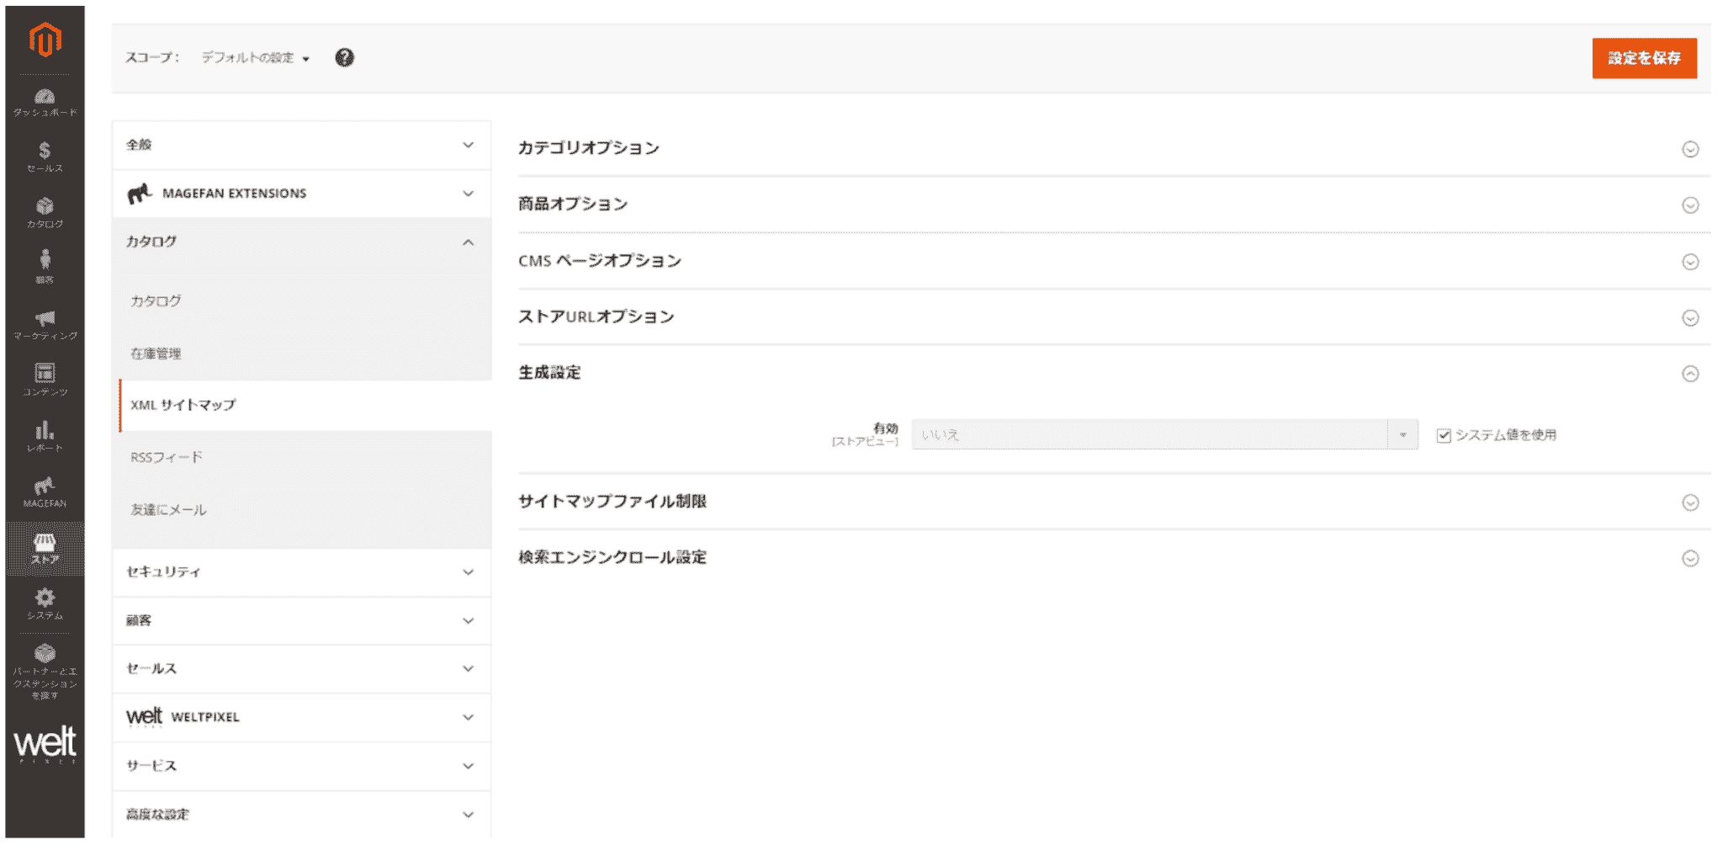1723x845 pixels.
Task: Click the 設定を保存 button
Action: [x=1644, y=58]
